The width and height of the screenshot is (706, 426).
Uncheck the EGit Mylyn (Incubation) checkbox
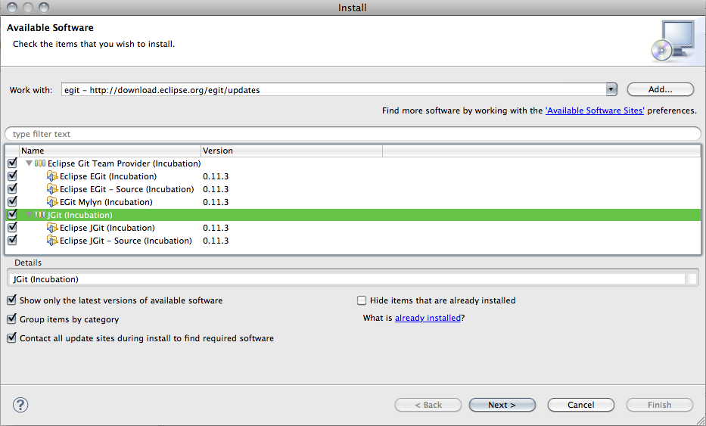click(12, 202)
